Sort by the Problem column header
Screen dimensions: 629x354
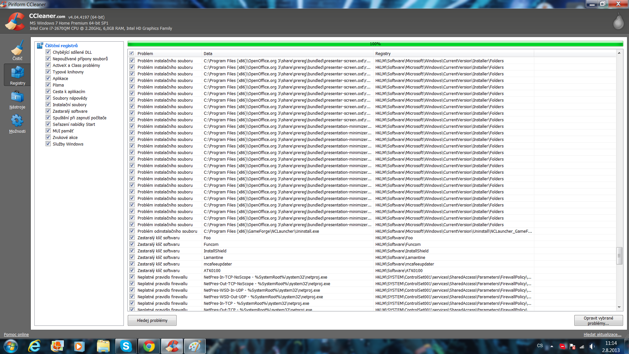pyautogui.click(x=168, y=53)
